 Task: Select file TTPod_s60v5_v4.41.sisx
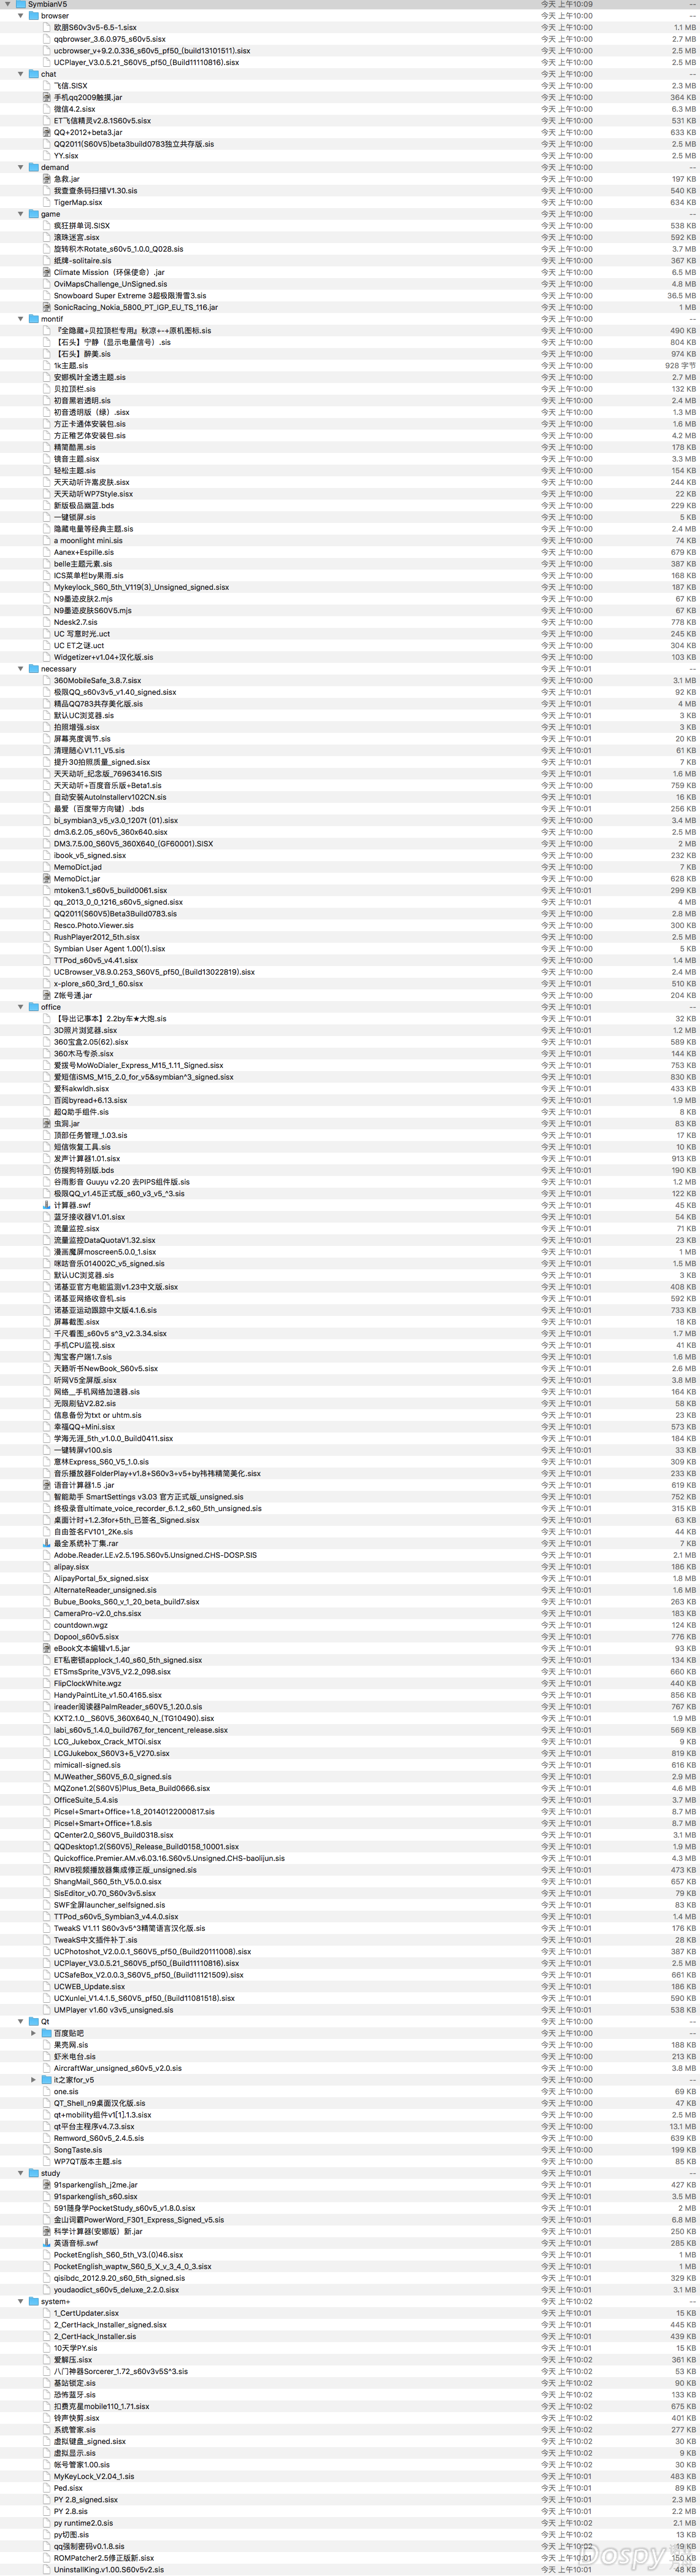[x=96, y=961]
